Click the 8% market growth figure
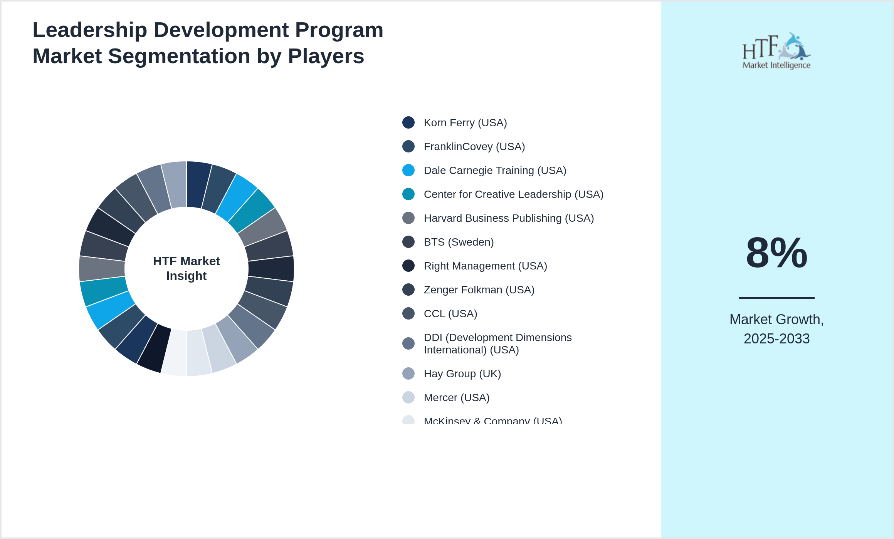The height and width of the screenshot is (539, 894). (777, 253)
